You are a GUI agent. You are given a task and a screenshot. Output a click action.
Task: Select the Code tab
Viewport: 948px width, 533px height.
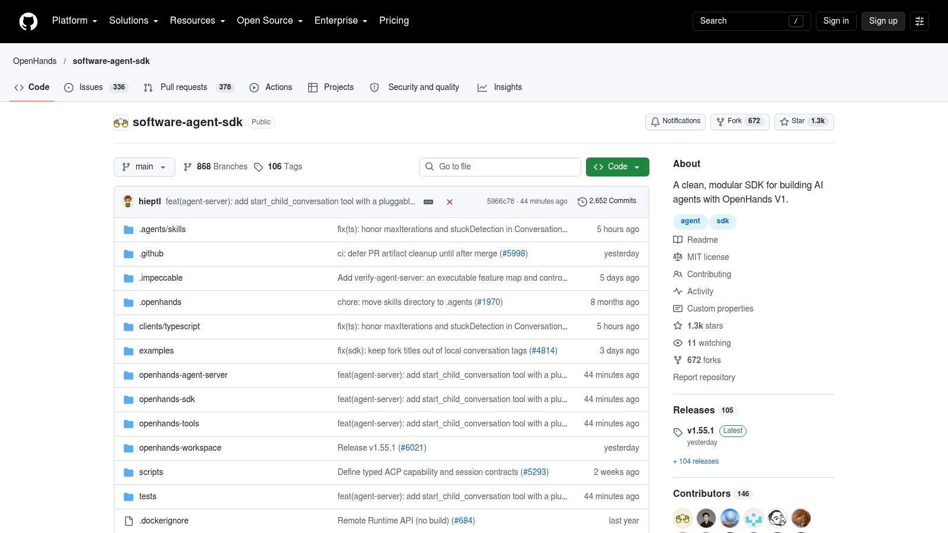32,87
